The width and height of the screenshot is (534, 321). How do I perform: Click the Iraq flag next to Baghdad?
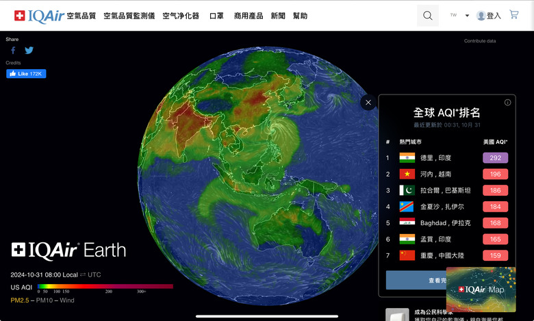coord(407,222)
